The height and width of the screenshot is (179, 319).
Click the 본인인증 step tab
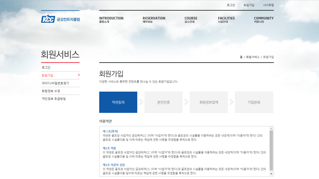[x=163, y=102]
